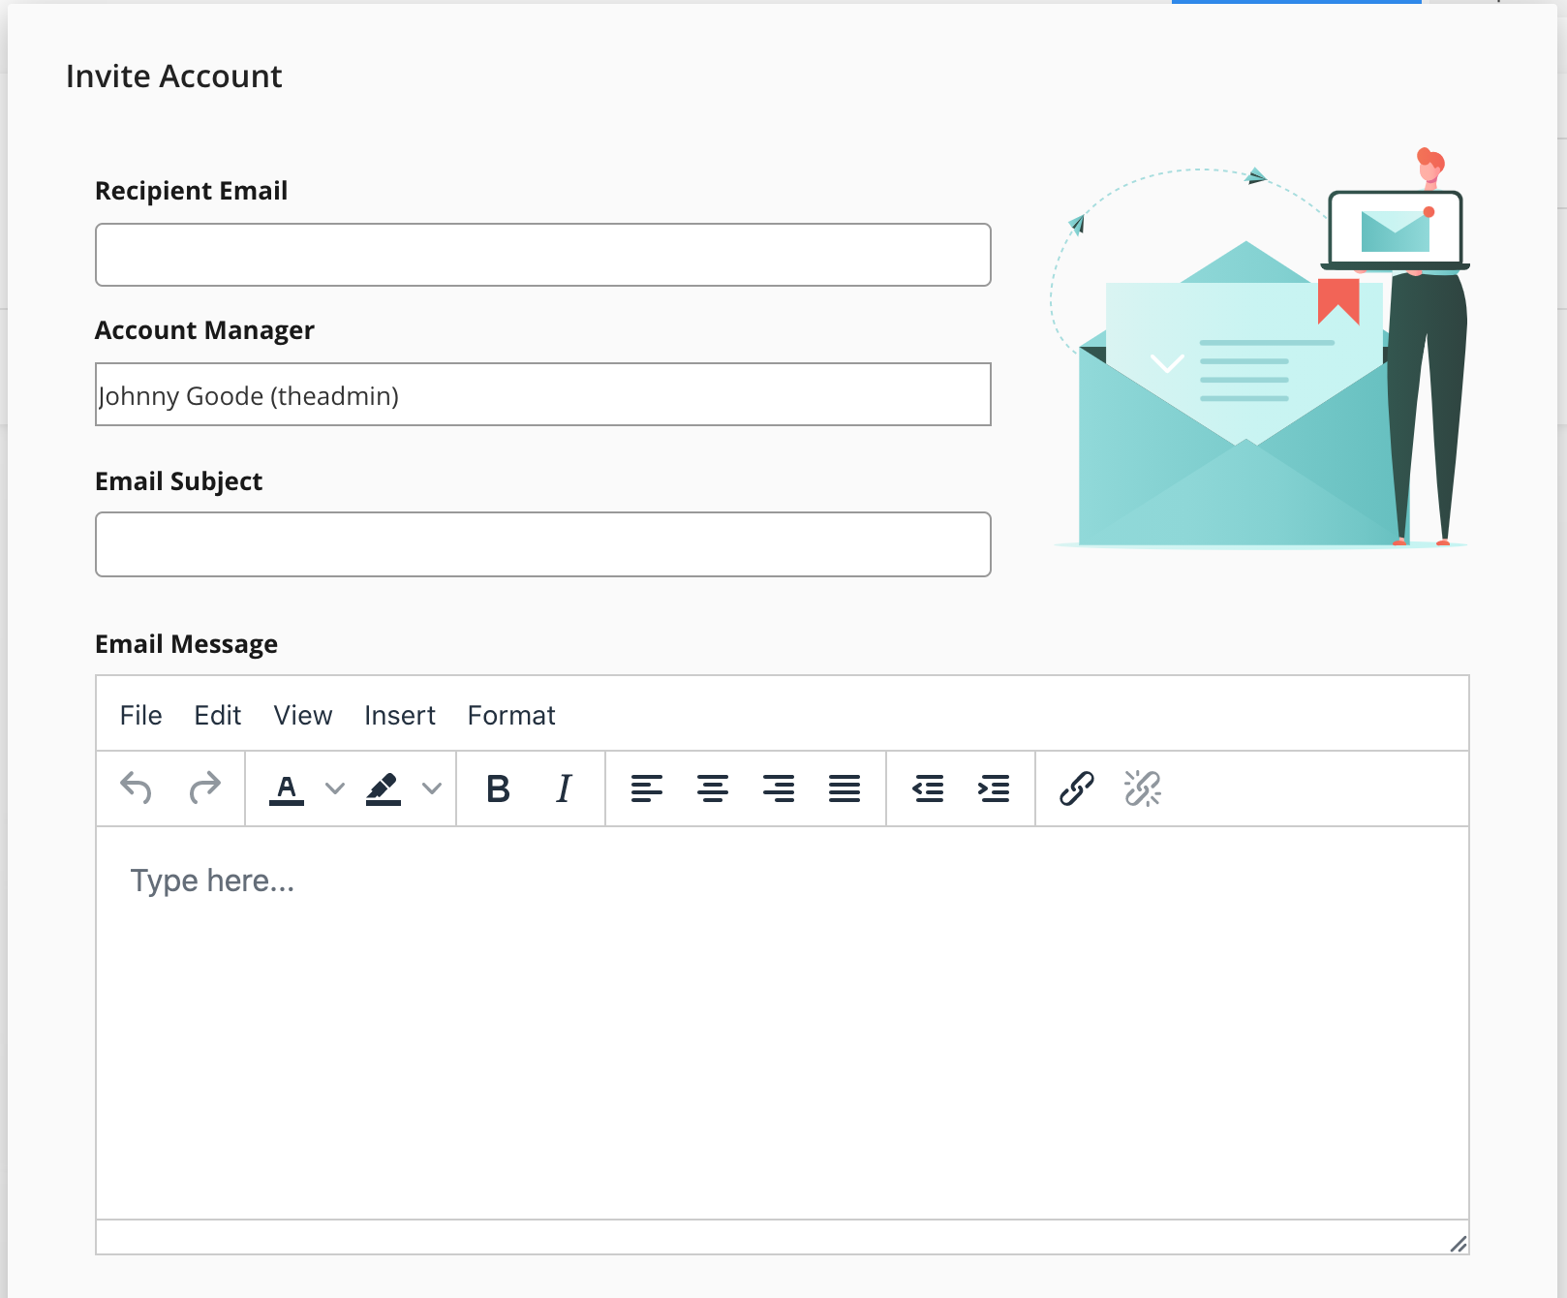Viewport: 1567px width, 1298px height.
Task: Click the editor resize handle corner
Action: [x=1458, y=1244]
